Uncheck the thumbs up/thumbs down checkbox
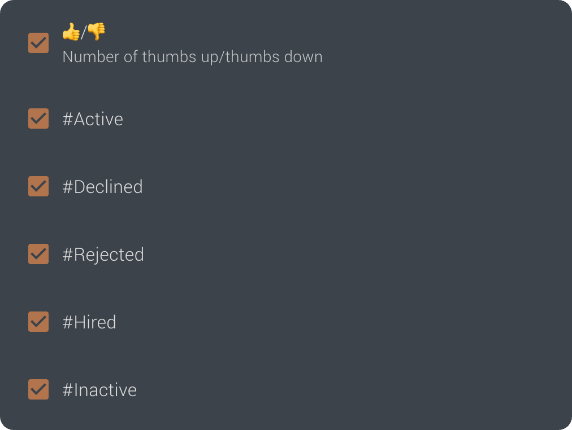This screenshot has width=572, height=430. (x=38, y=43)
